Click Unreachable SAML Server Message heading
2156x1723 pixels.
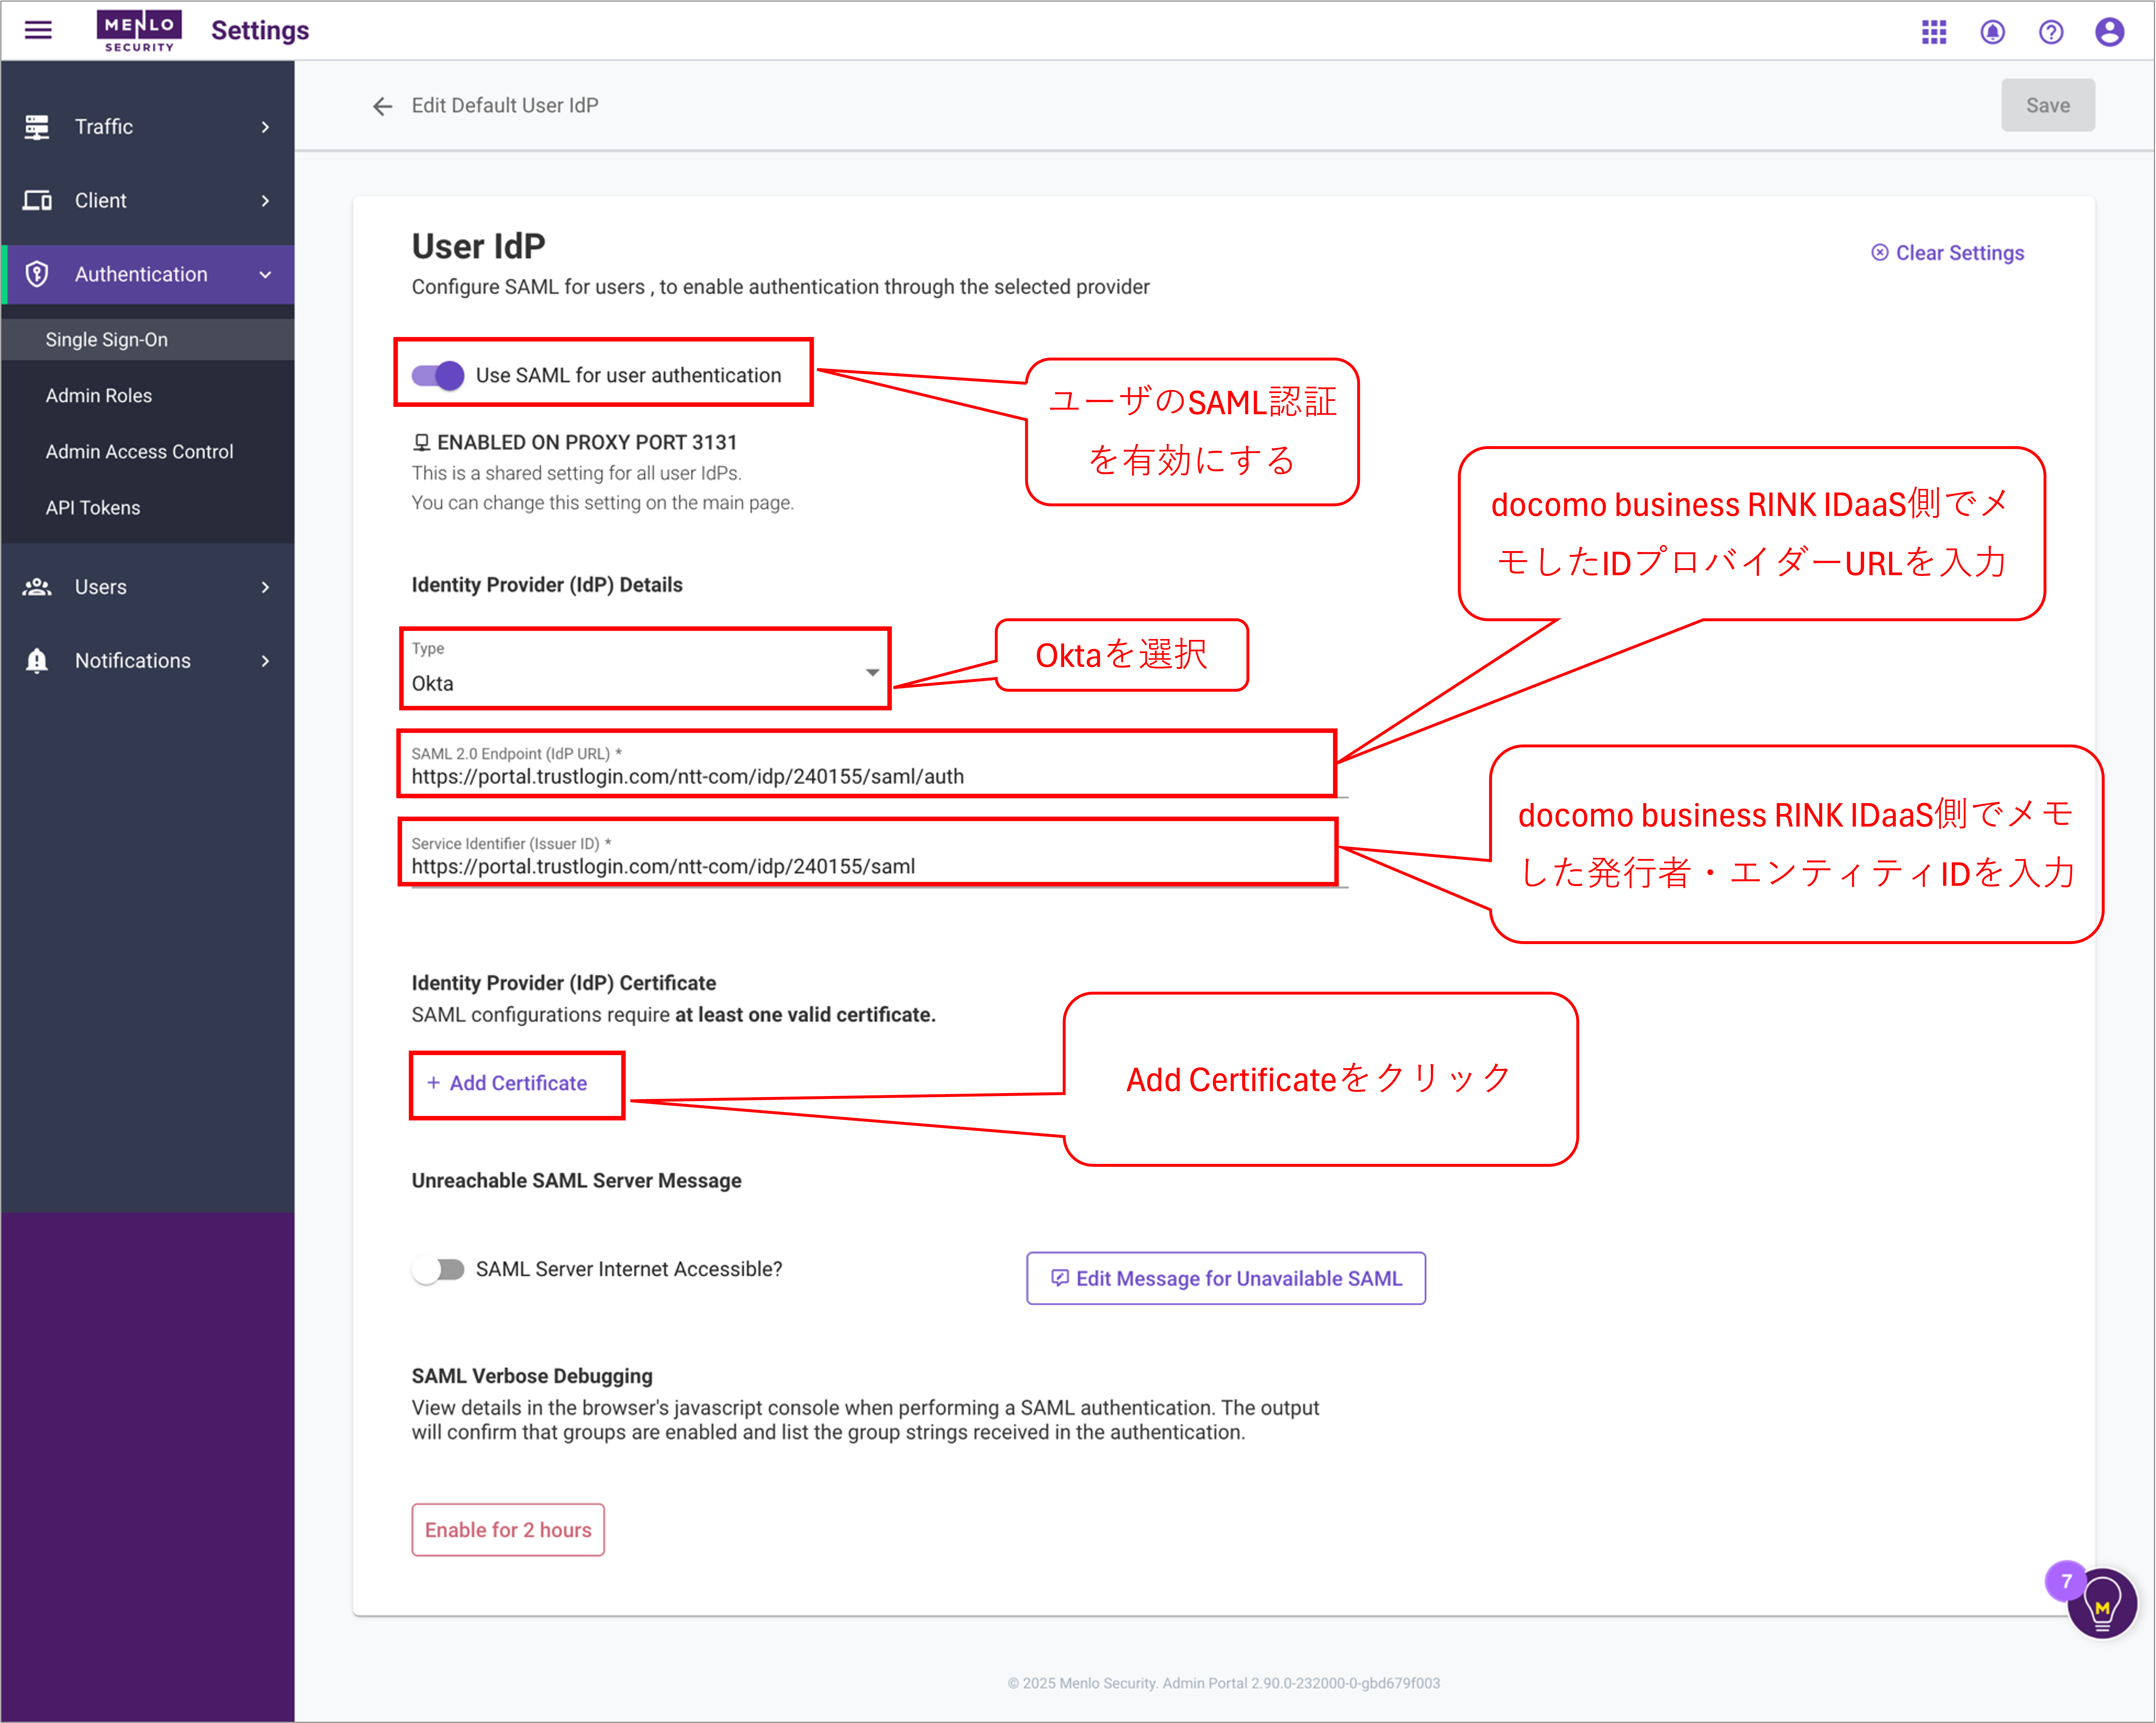coord(577,1181)
